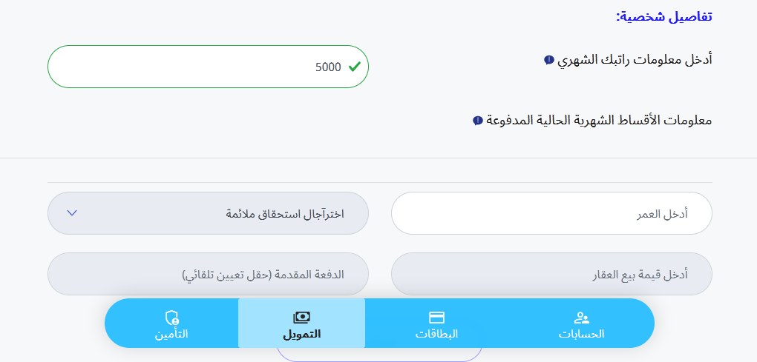757x362 pixels.
Task: Click the التأمين shield icon
Action: pyautogui.click(x=171, y=318)
